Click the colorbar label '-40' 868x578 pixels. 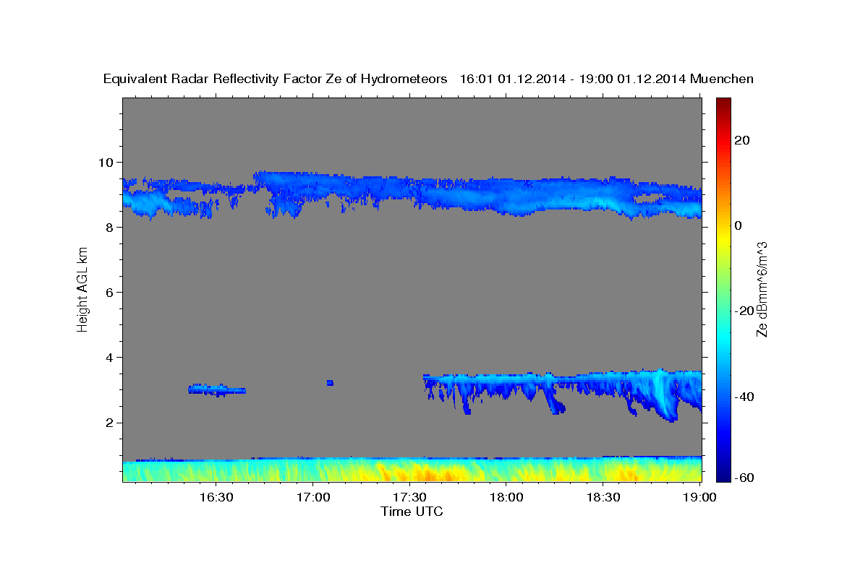tap(745, 397)
